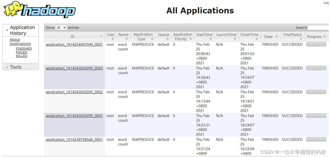
Task: Open the Show entries count dropdown
Action: [x=61, y=28]
